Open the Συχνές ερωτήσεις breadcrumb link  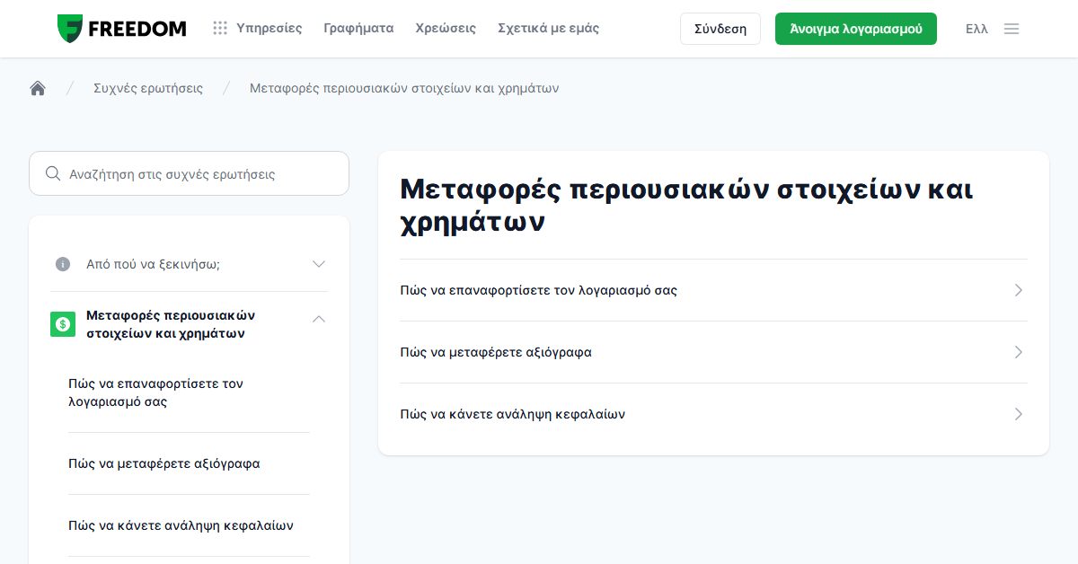[148, 88]
